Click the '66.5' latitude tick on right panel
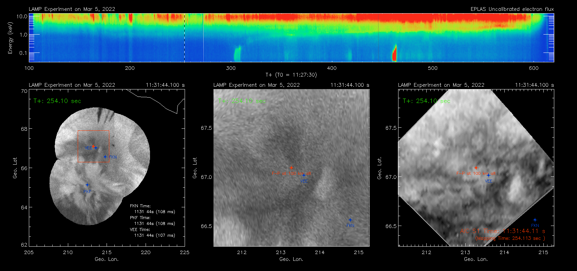Image resolution: width=577 pixels, height=271 pixels. pos(391,226)
